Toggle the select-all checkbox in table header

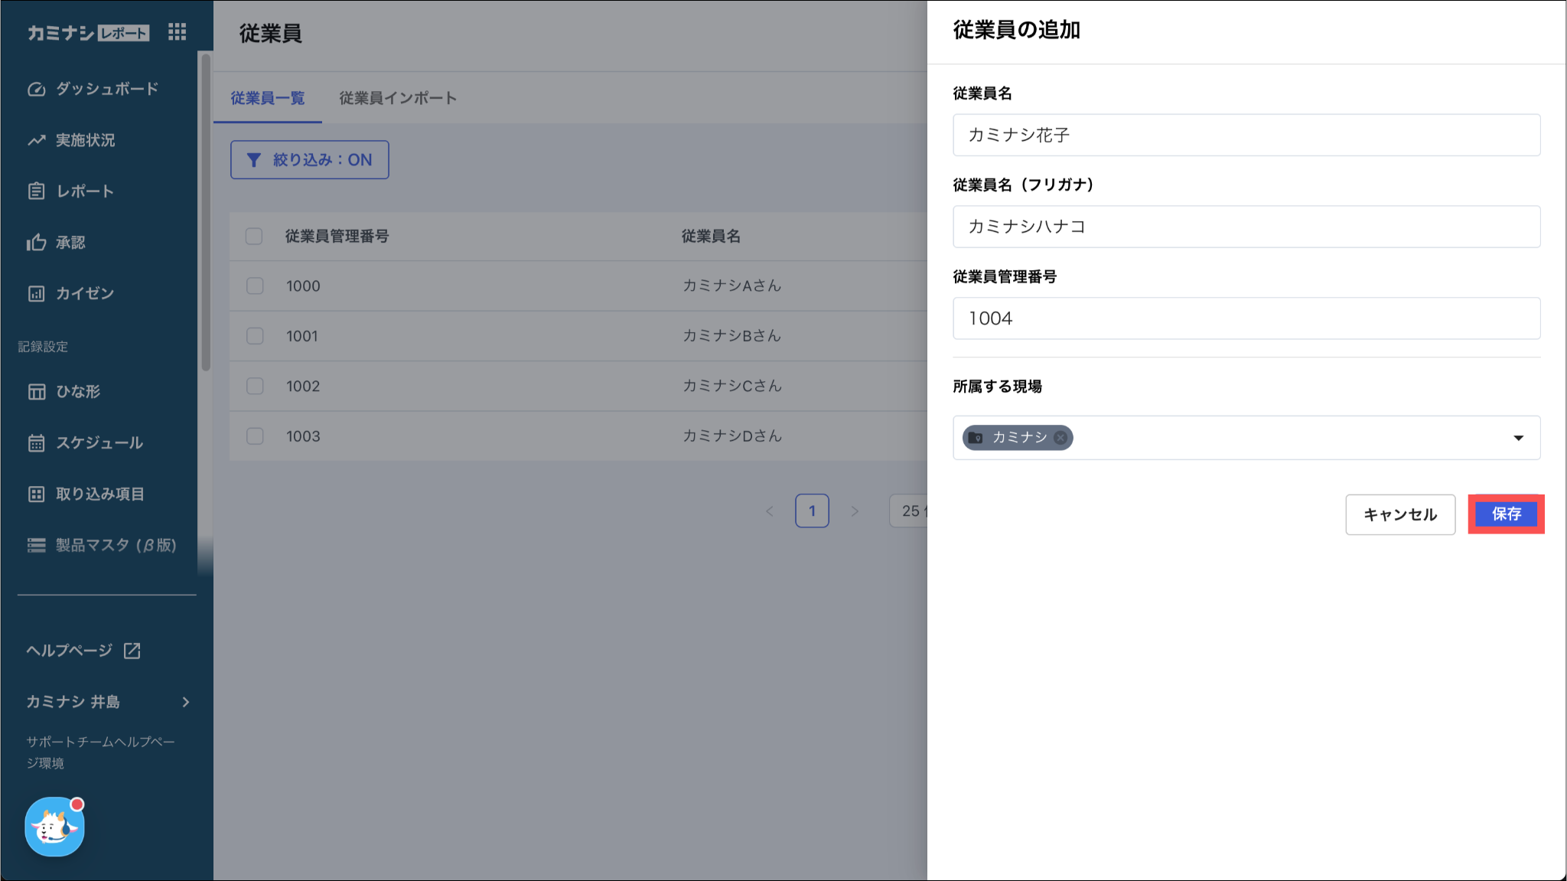tap(254, 236)
